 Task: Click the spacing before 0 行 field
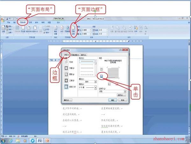pyautogui.click(x=103, y=30)
